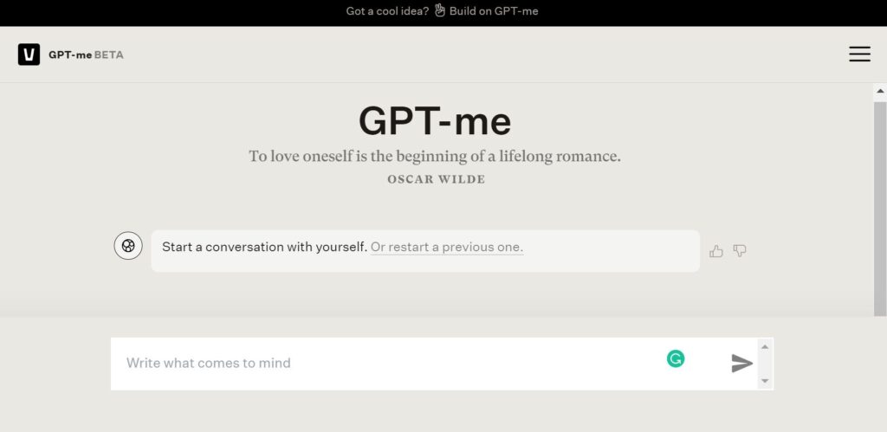Click the page scrollbar up arrow
The width and height of the screenshot is (887, 432).
tap(880, 90)
